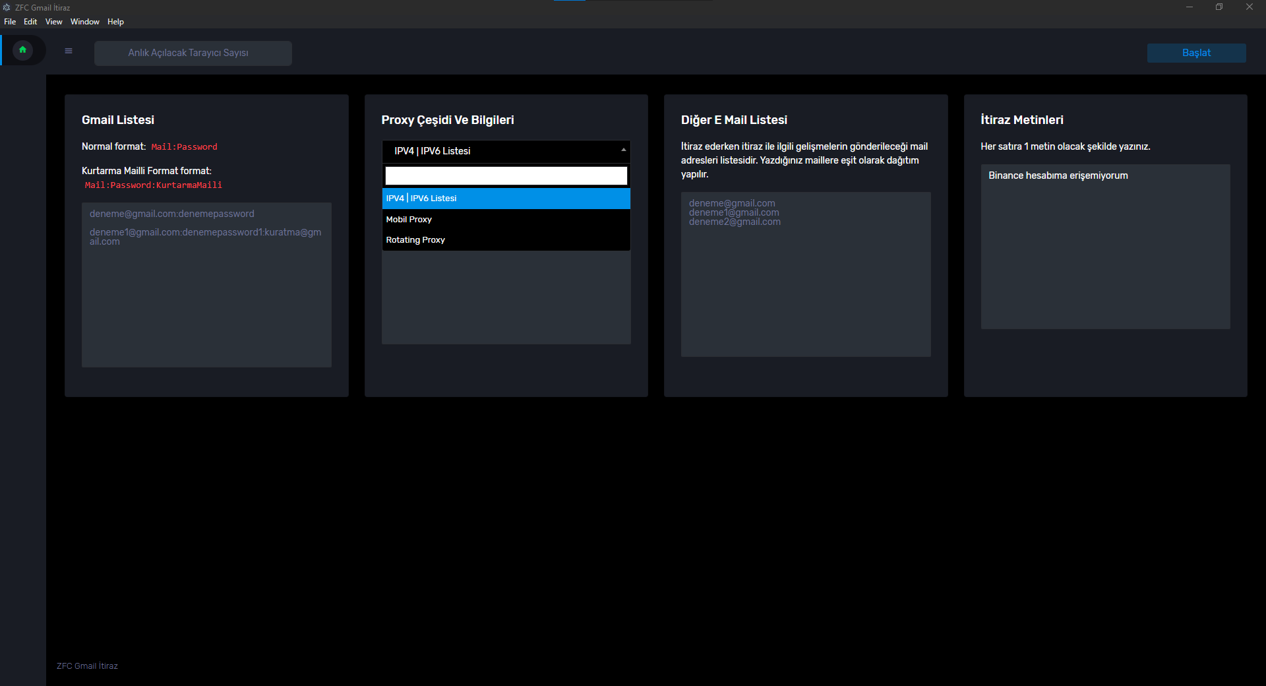1266x686 pixels.
Task: Select the Rotating Proxy option
Action: click(506, 239)
